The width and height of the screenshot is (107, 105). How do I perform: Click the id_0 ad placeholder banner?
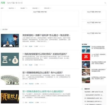(40, 19)
